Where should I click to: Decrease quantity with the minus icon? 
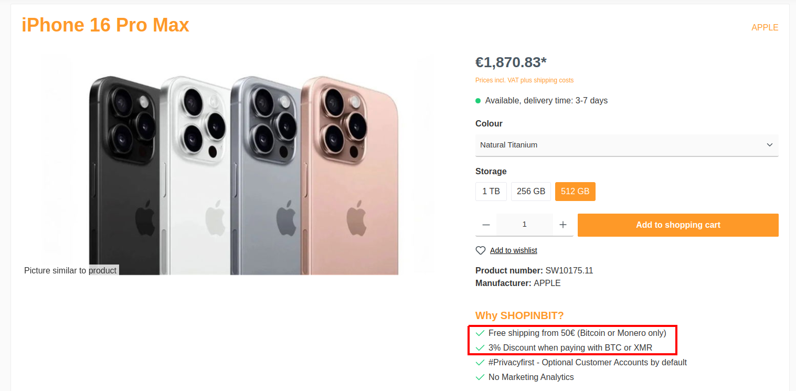[x=486, y=225]
